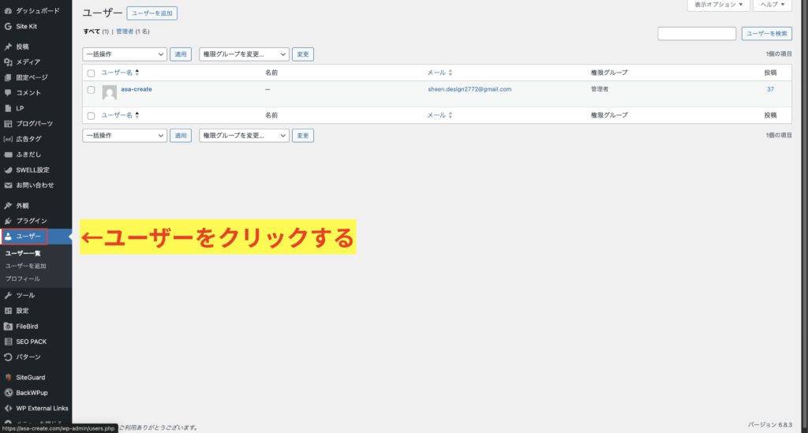The width and height of the screenshot is (808, 433).
Task: Click the pushpin icon for Posts
Action: [x=8, y=47]
